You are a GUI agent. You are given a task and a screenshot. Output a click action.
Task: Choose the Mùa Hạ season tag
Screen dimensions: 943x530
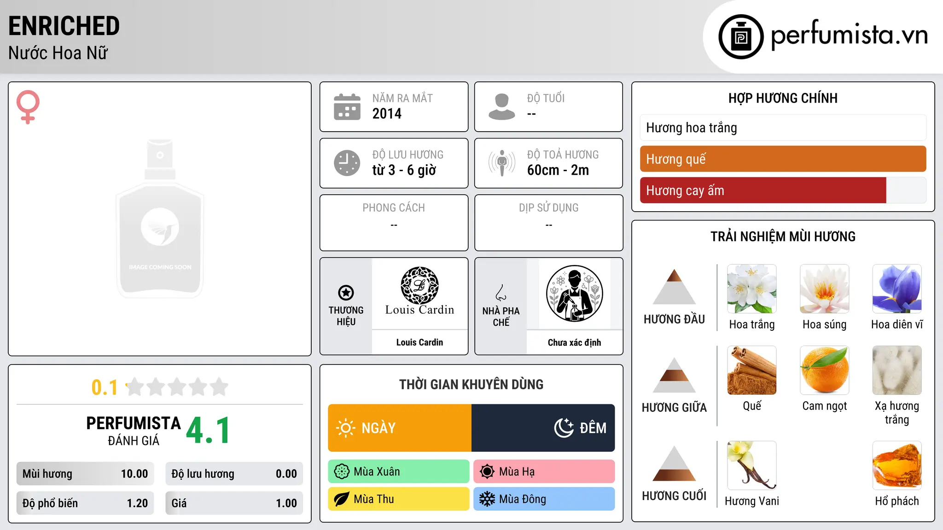pyautogui.click(x=544, y=472)
